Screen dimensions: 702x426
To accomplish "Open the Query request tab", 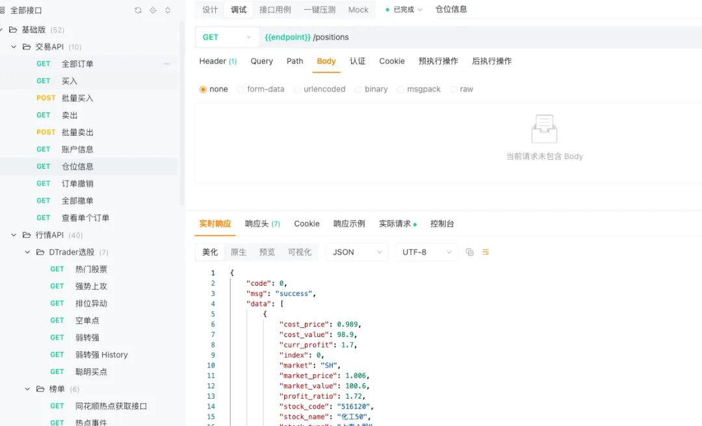I will (x=261, y=61).
